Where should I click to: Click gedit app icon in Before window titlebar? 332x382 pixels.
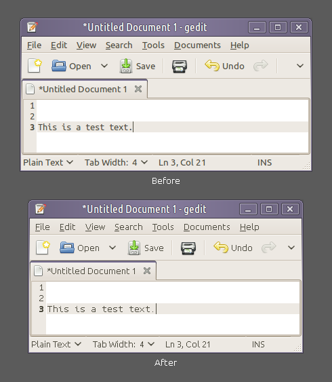pyautogui.click(x=33, y=27)
